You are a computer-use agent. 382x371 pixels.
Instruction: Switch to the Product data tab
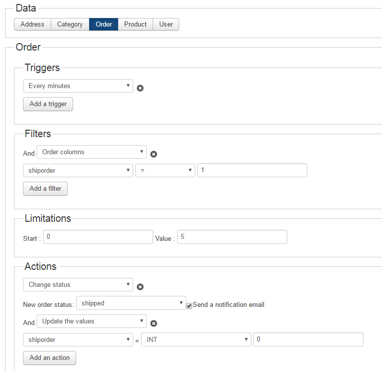click(x=136, y=25)
